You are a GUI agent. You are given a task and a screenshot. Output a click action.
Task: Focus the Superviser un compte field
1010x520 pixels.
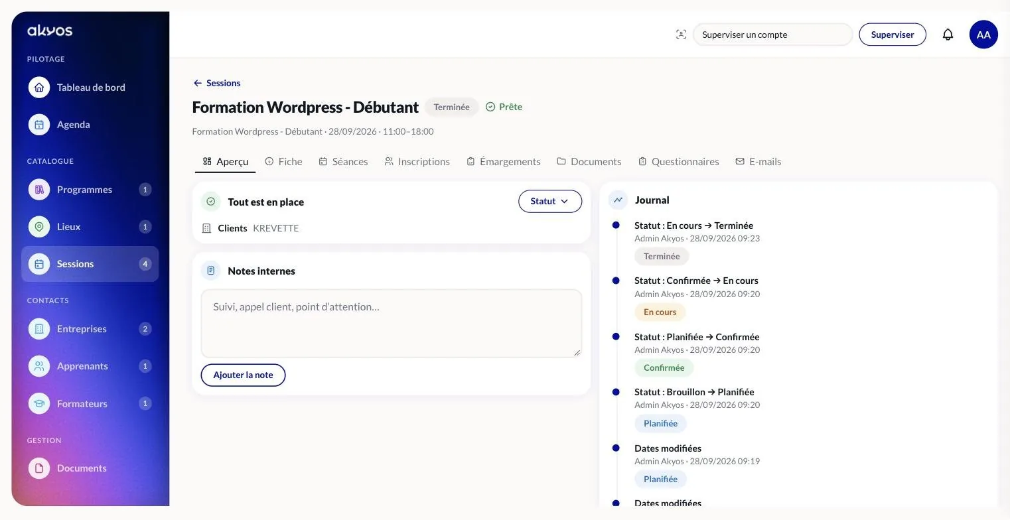pos(772,34)
